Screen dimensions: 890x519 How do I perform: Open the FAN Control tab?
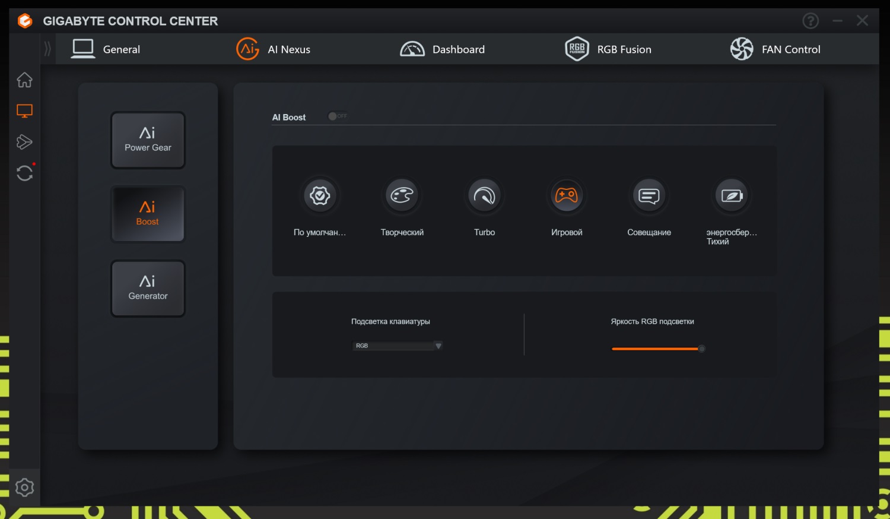[x=775, y=49]
